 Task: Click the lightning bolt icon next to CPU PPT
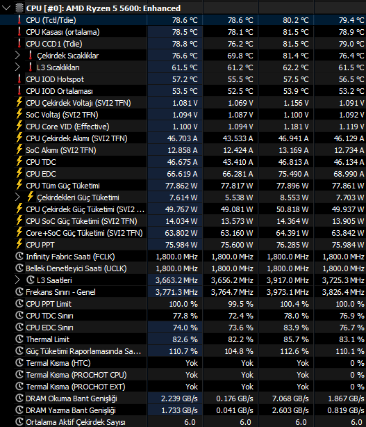(x=19, y=245)
